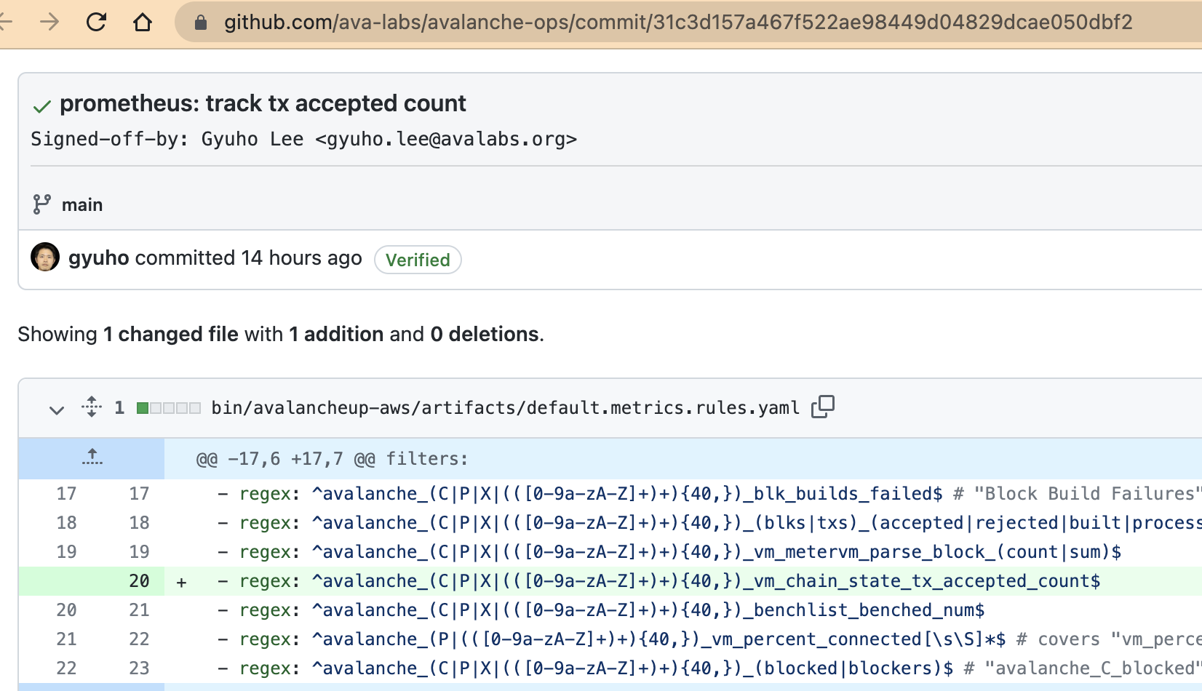Open the main branch link
1202x691 pixels.
[82, 205]
